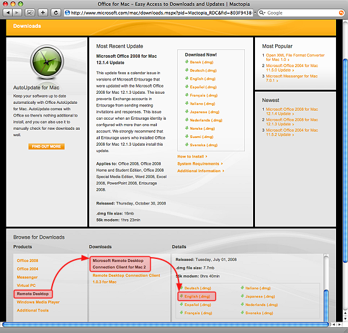Click download arrow beside Norske

coord(187,128)
